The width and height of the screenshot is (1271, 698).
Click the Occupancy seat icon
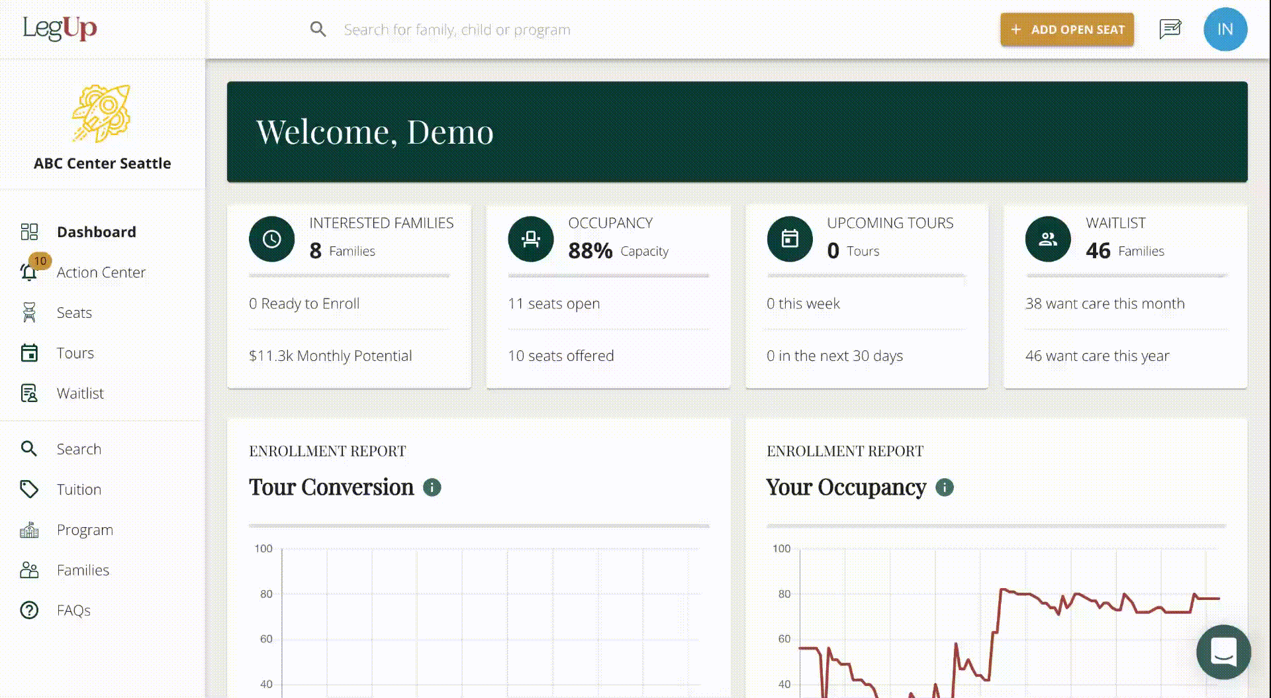pos(531,239)
